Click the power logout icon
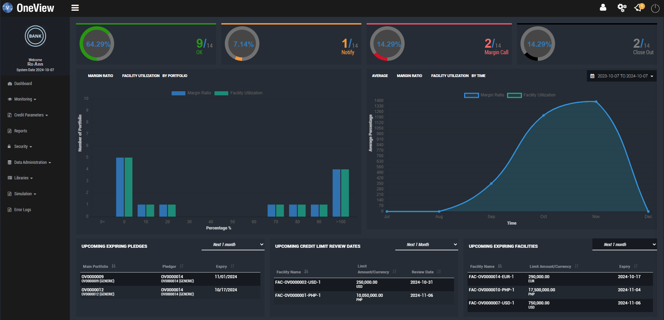Image resolution: width=664 pixels, height=320 pixels. (655, 9)
